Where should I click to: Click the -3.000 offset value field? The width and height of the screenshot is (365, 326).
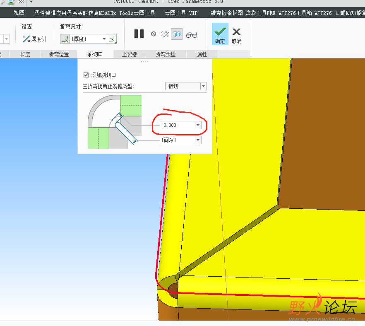(x=177, y=125)
